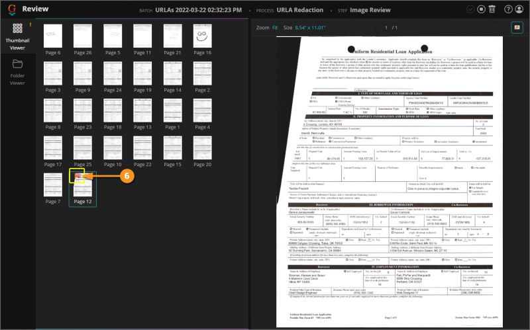Screen dimensions: 530x330
Task: Open the user profile icon
Action: click(x=519, y=9)
